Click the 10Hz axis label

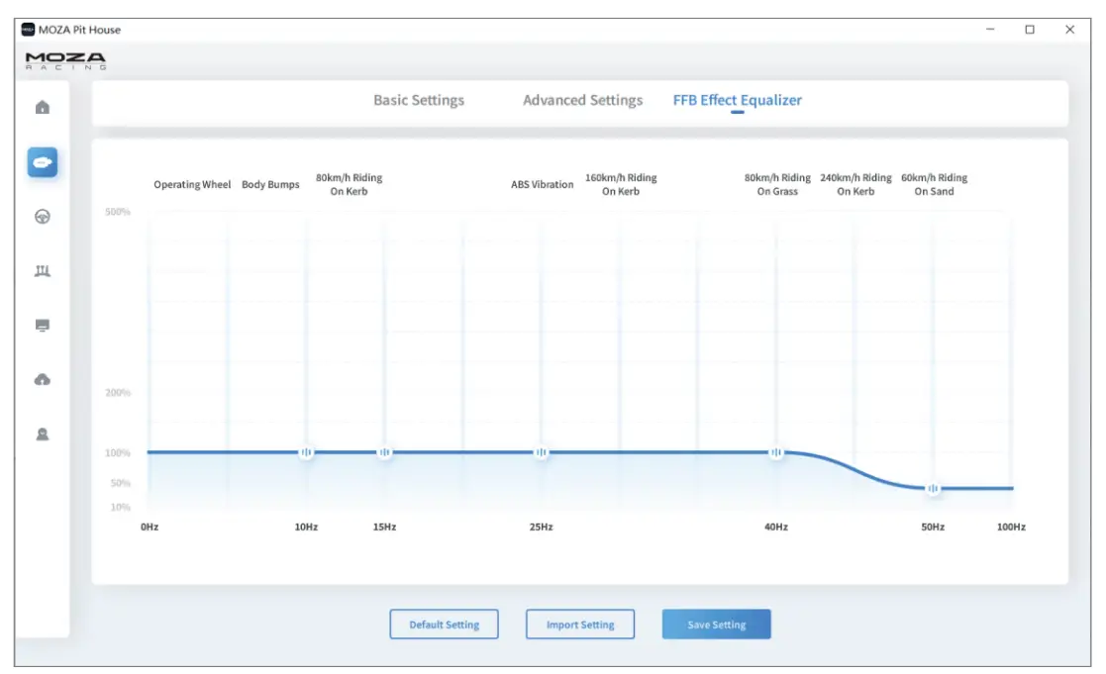(x=306, y=527)
